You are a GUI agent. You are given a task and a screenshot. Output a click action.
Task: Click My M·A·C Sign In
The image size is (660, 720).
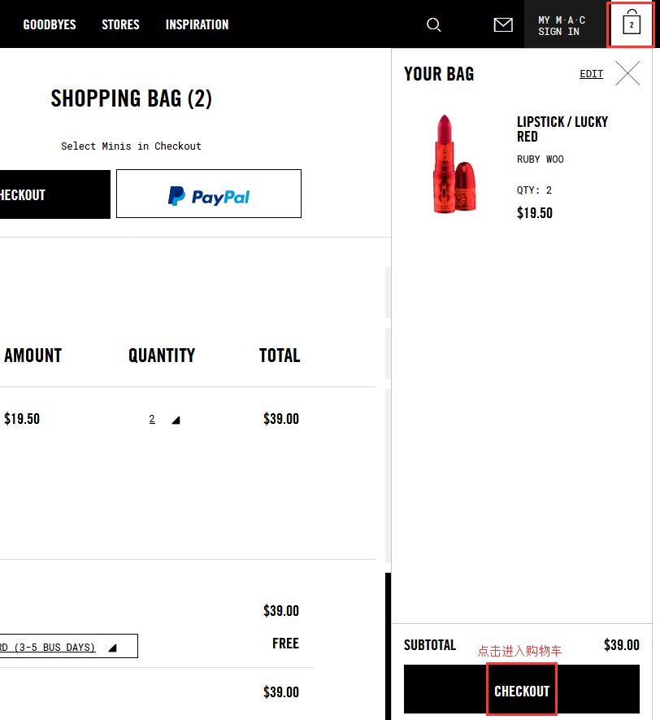click(562, 25)
